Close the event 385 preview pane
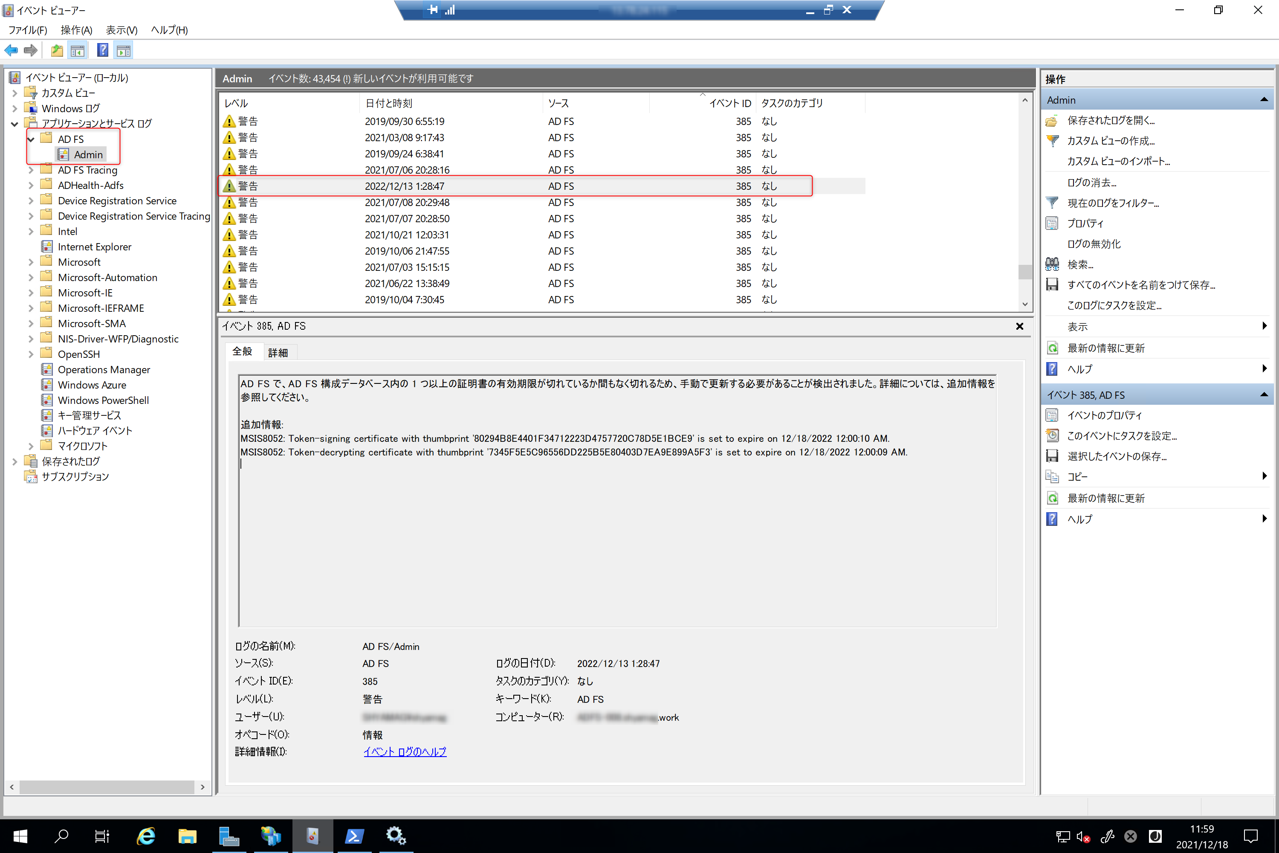The width and height of the screenshot is (1279, 853). coord(1020,326)
